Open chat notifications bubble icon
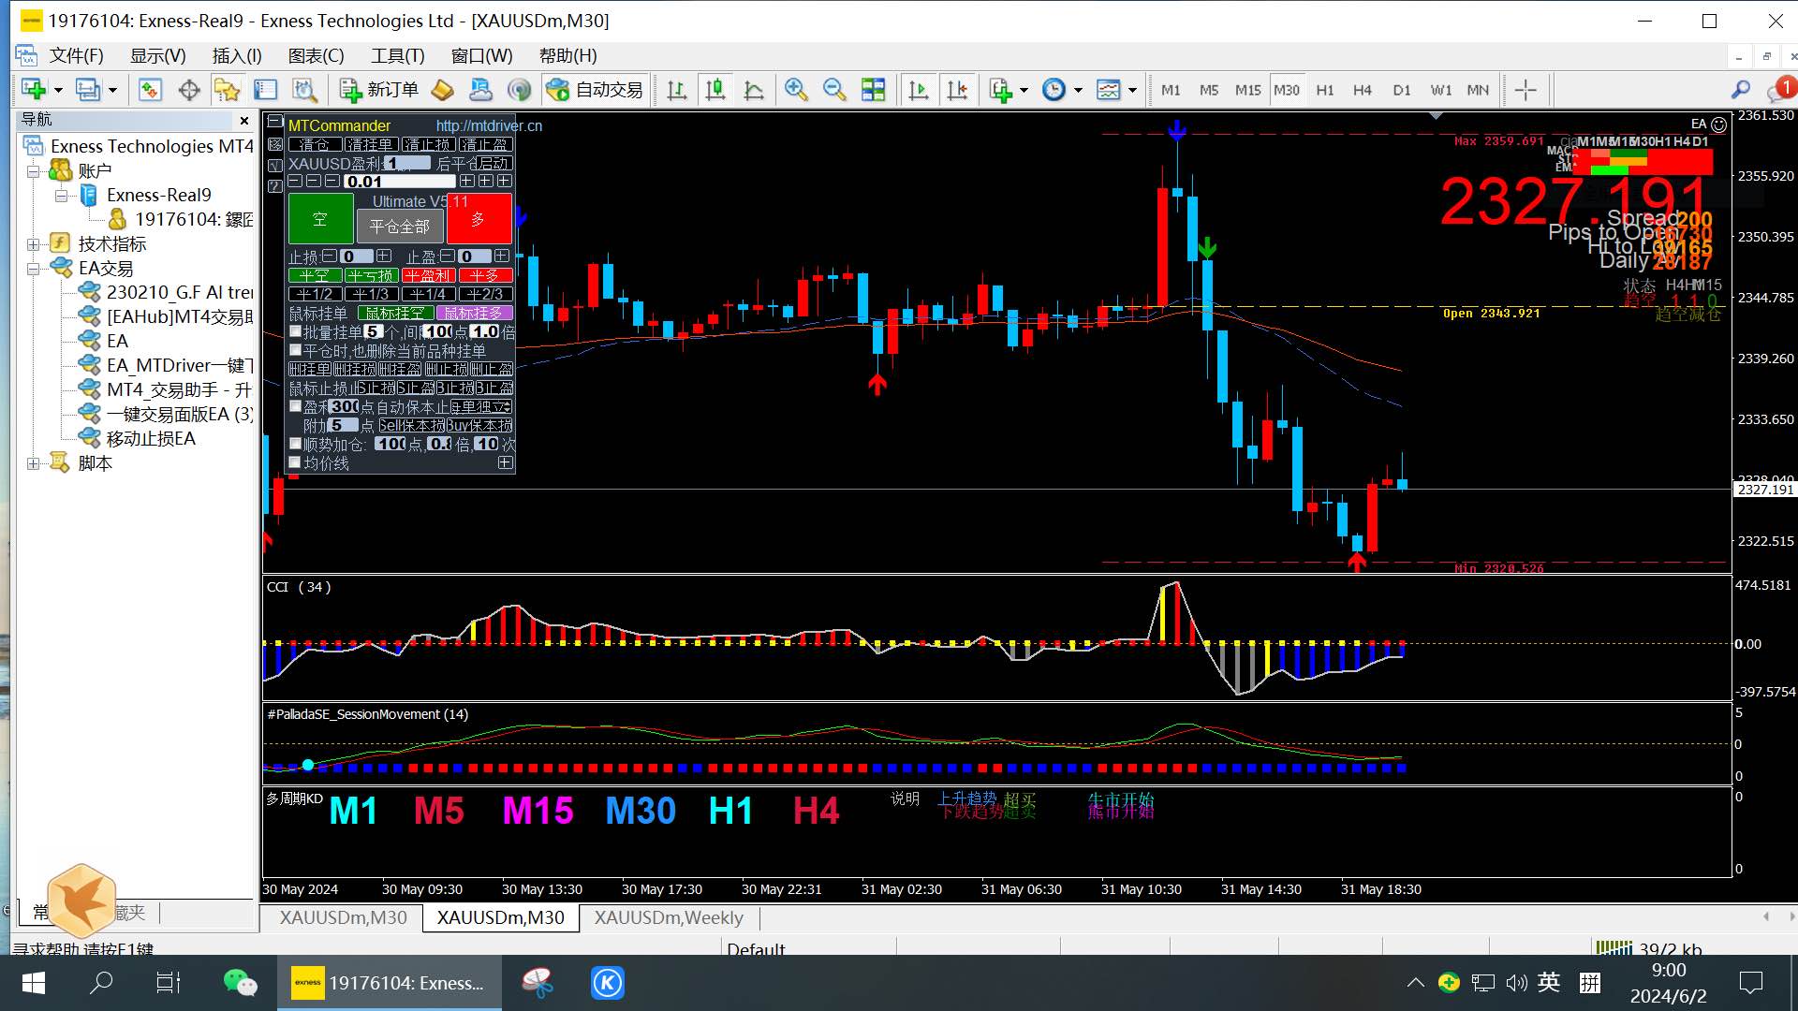This screenshot has width=1798, height=1011. 1779,90
